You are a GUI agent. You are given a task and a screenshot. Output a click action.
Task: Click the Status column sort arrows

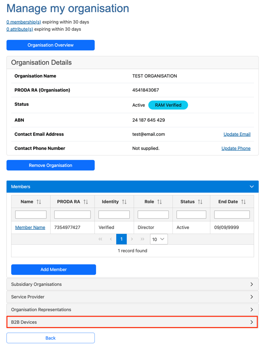200,202
